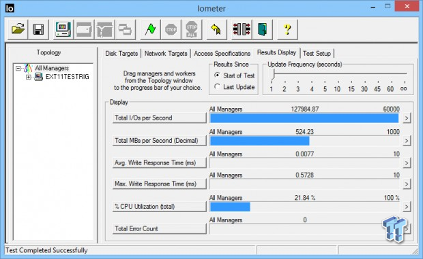423x259 pixels.
Task: Maximize the Iometer window
Action: coord(388,6)
